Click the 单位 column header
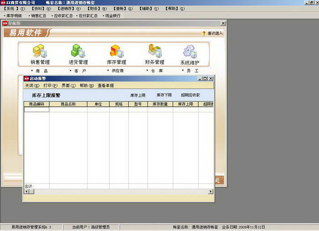The image size is (319, 231). click(98, 104)
